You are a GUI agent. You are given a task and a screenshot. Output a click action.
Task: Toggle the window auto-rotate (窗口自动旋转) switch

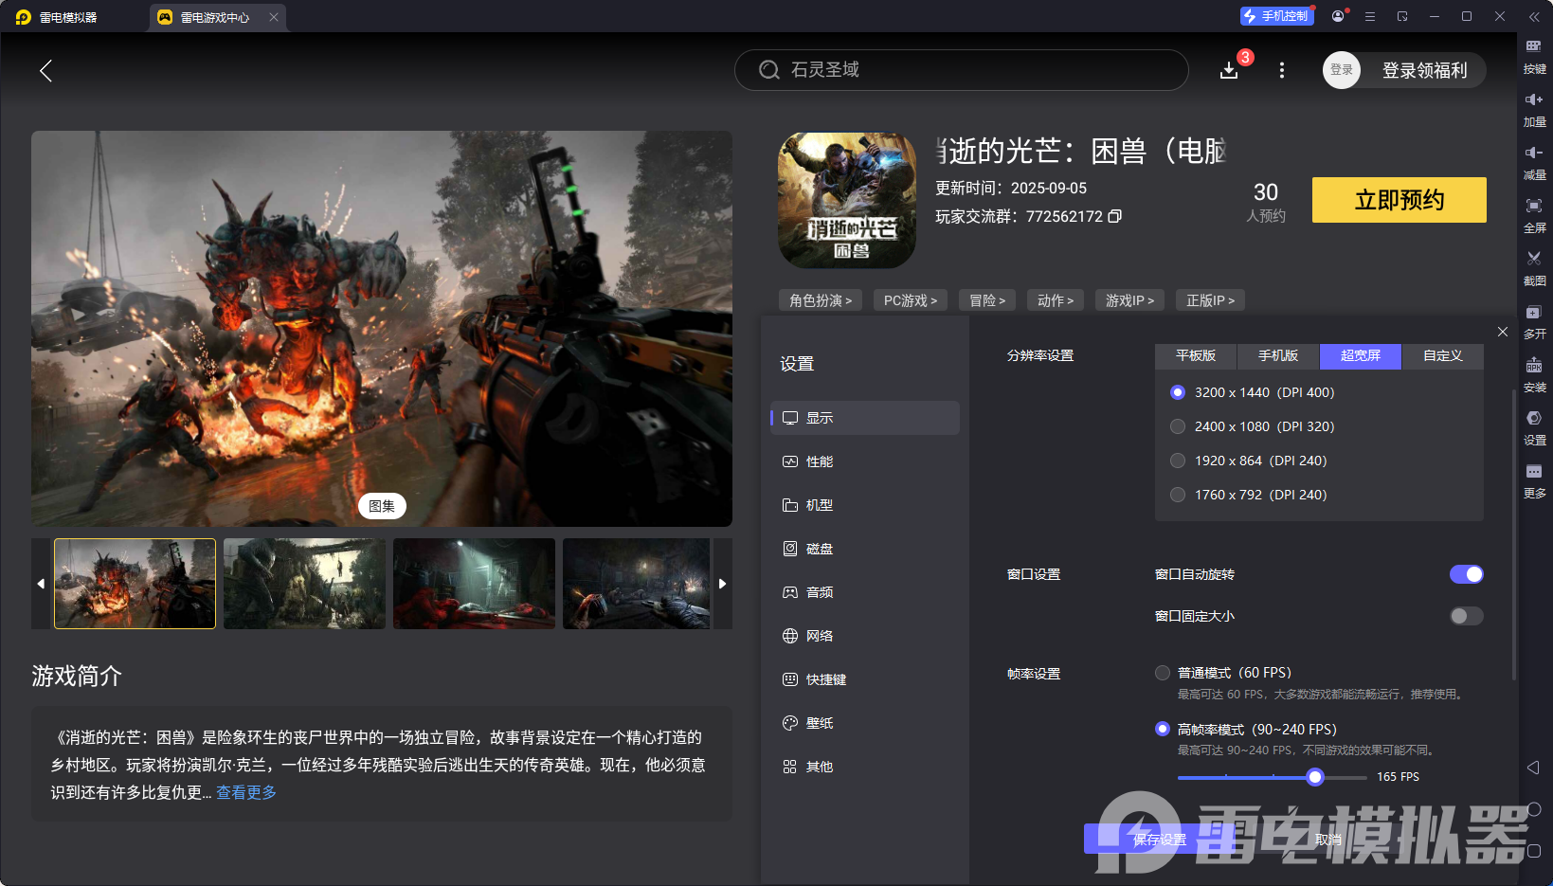point(1466,574)
